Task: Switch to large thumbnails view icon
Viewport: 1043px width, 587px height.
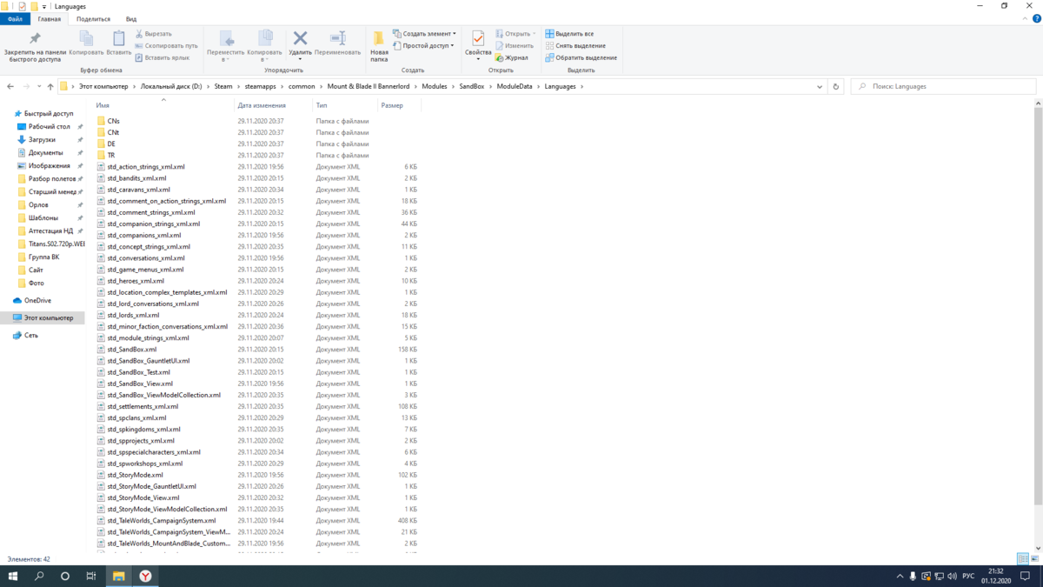Action: click(1035, 558)
